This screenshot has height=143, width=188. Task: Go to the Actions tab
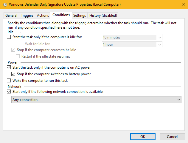(x=43, y=16)
